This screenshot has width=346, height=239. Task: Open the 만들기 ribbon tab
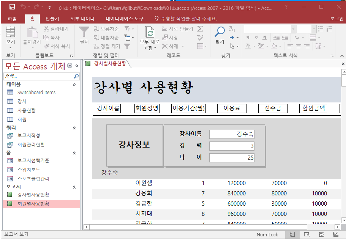pyautogui.click(x=52, y=19)
